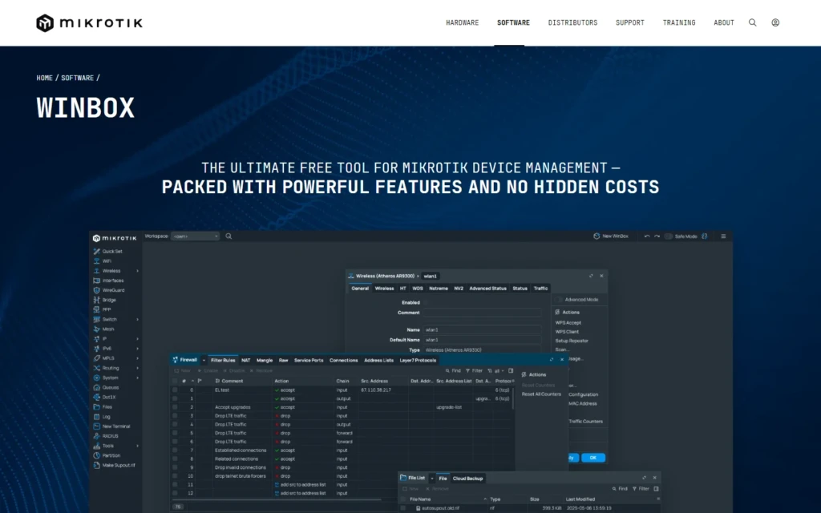Click the firewall rules vertical scrollbar
821x513 pixels.
(x=512, y=398)
